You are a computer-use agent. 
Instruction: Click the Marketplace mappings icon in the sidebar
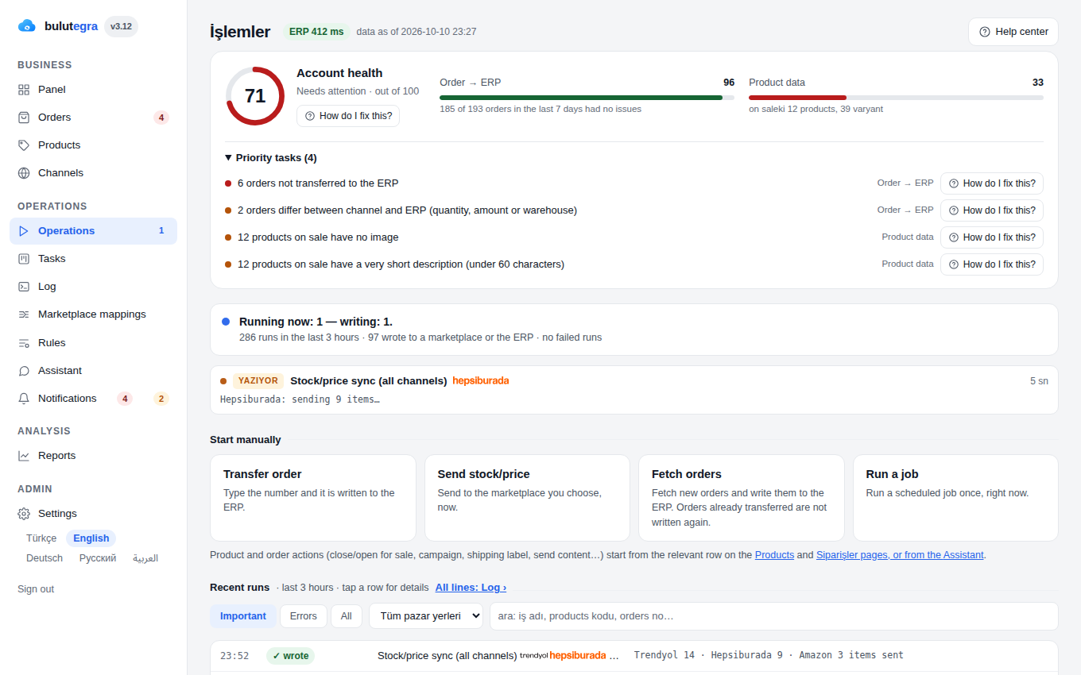coord(24,314)
